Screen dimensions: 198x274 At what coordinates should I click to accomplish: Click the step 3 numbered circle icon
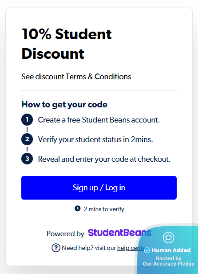click(27, 159)
